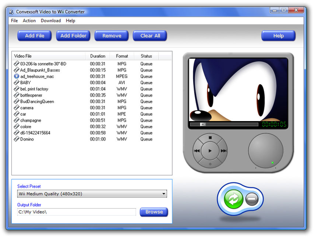Screen dimensions: 314x237
Task: Click the film icon beside car
Action: (17, 114)
